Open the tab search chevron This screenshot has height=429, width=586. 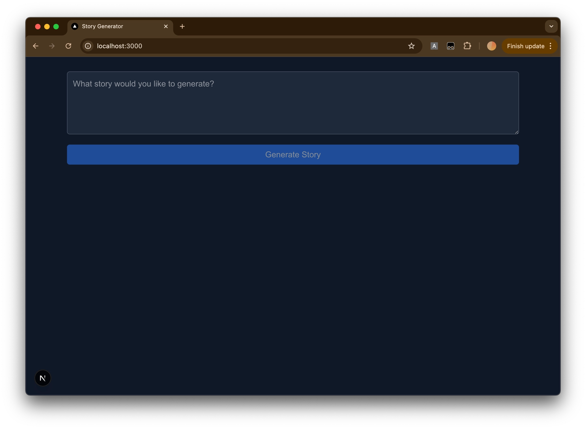[x=551, y=26]
